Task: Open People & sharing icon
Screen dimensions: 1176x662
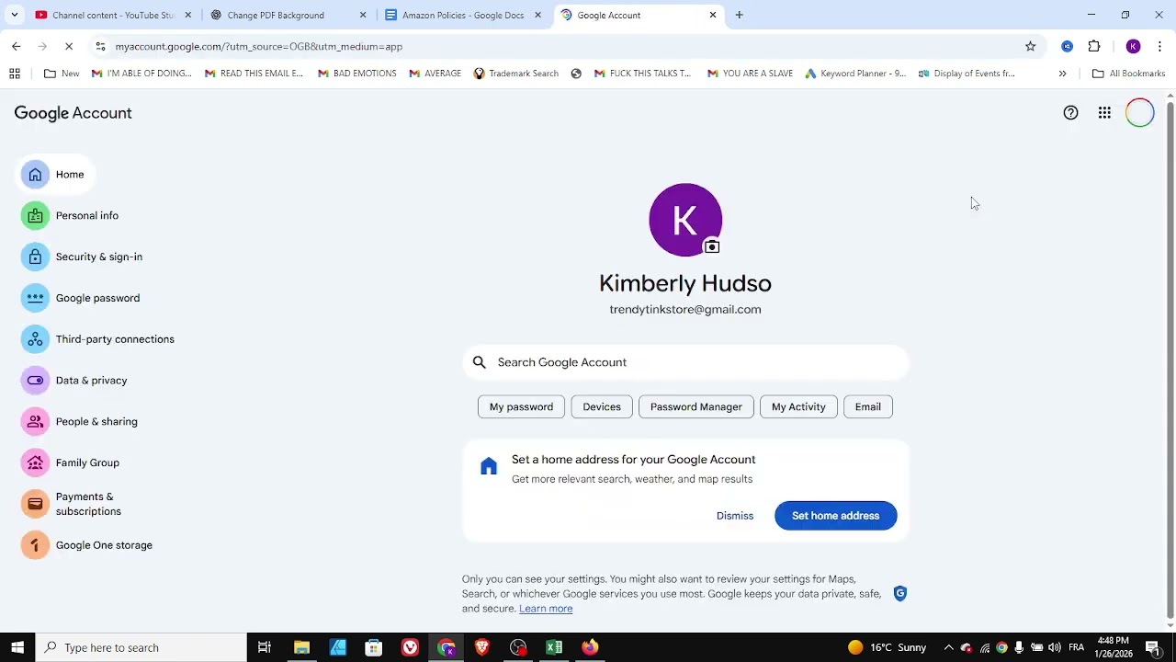Action: [35, 422]
